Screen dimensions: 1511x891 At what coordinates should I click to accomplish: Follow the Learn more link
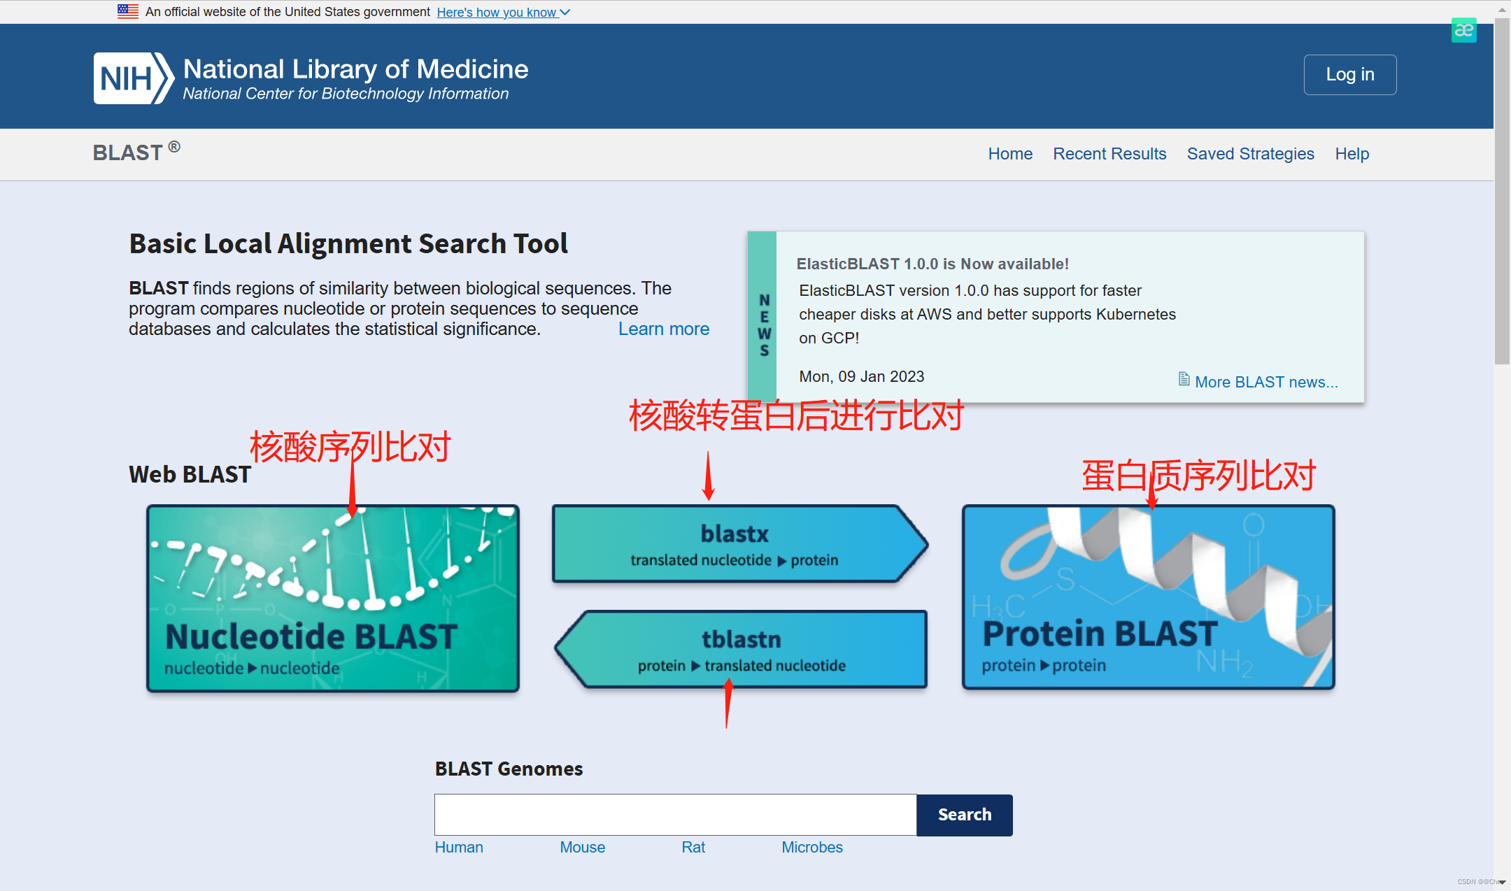pyautogui.click(x=663, y=329)
